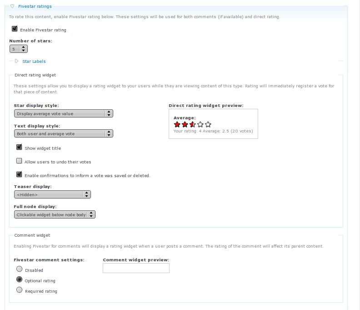Toggle Enable confirmations checkbox

click(x=19, y=174)
